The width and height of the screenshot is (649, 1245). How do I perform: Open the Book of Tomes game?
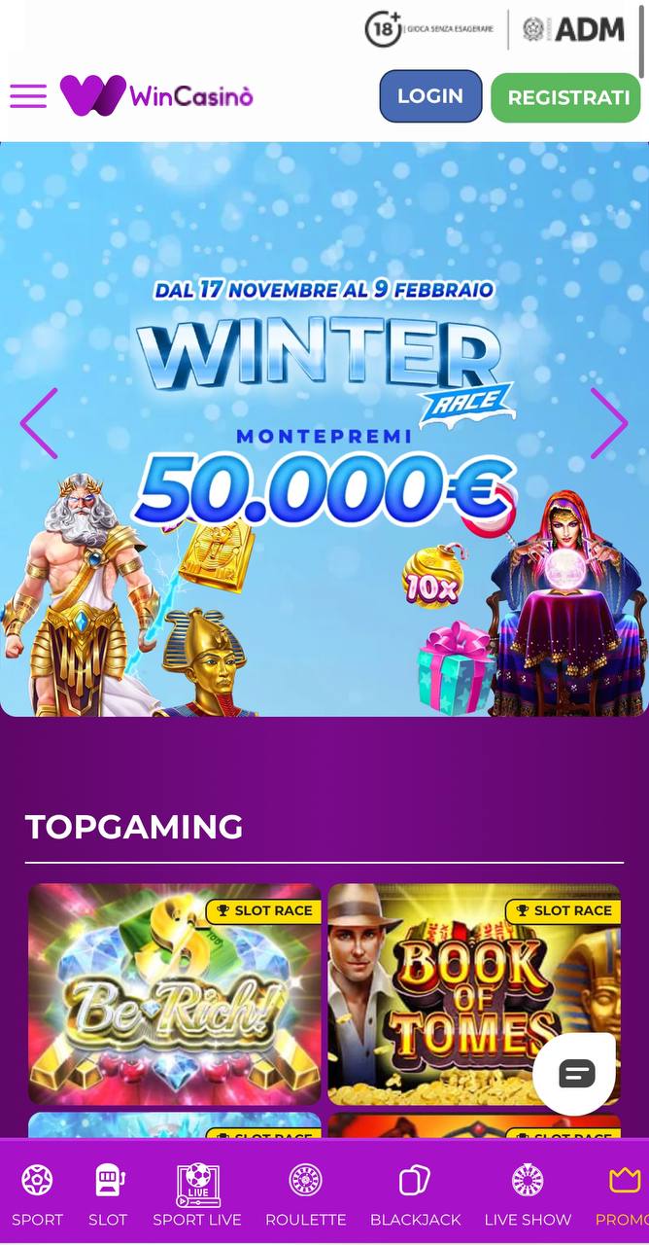click(x=474, y=994)
